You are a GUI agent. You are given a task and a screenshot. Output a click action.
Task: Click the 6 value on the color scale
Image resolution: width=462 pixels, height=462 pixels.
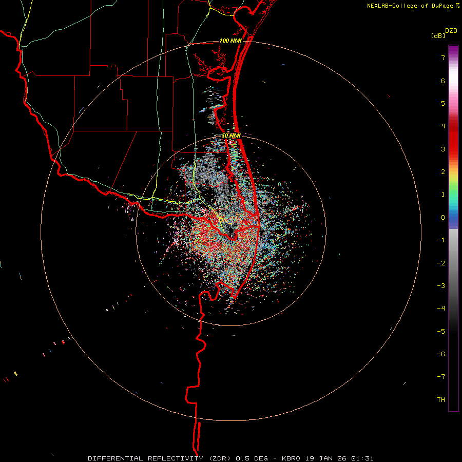443,81
